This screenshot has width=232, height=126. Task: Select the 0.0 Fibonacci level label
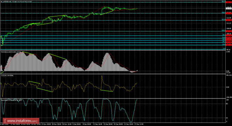224,49
